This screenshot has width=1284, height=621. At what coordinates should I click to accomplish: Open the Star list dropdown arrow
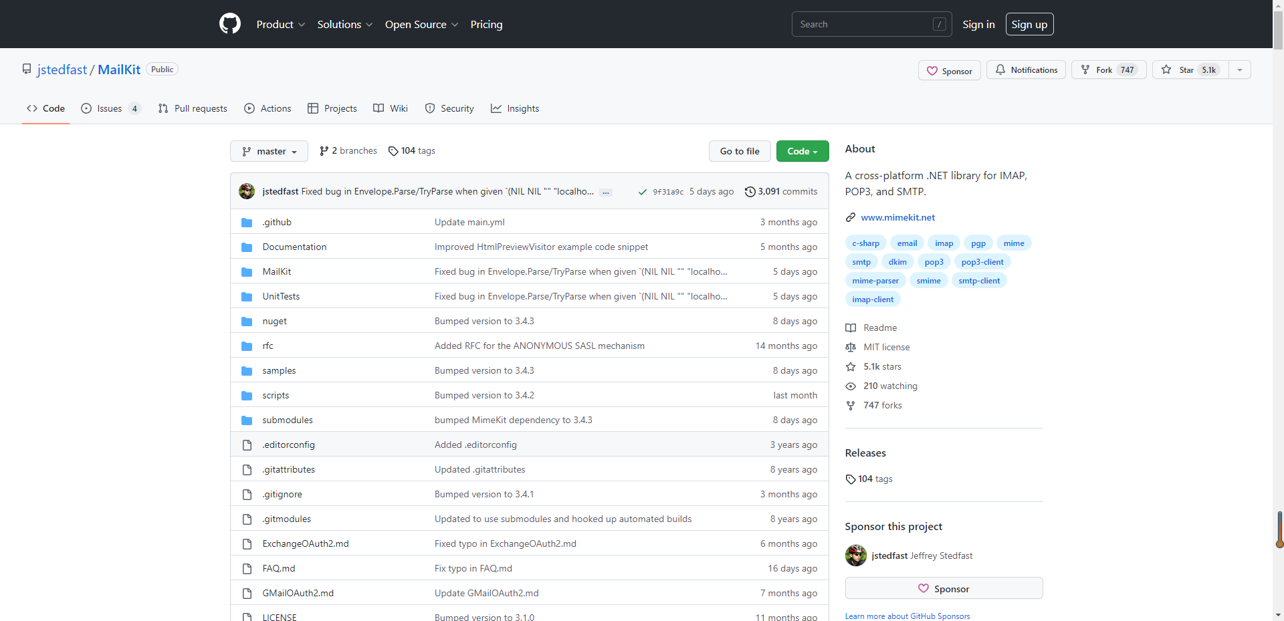pos(1240,70)
